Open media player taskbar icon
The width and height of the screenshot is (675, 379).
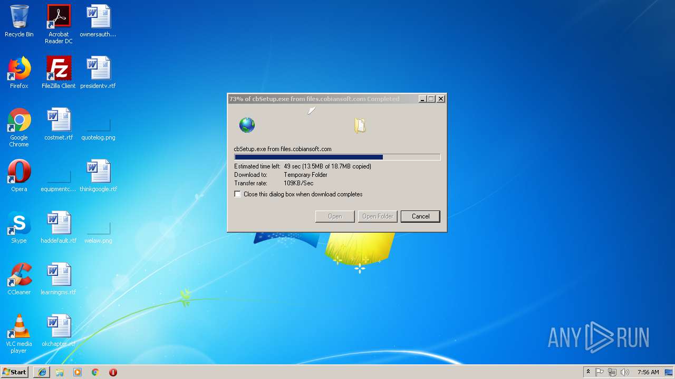click(78, 372)
